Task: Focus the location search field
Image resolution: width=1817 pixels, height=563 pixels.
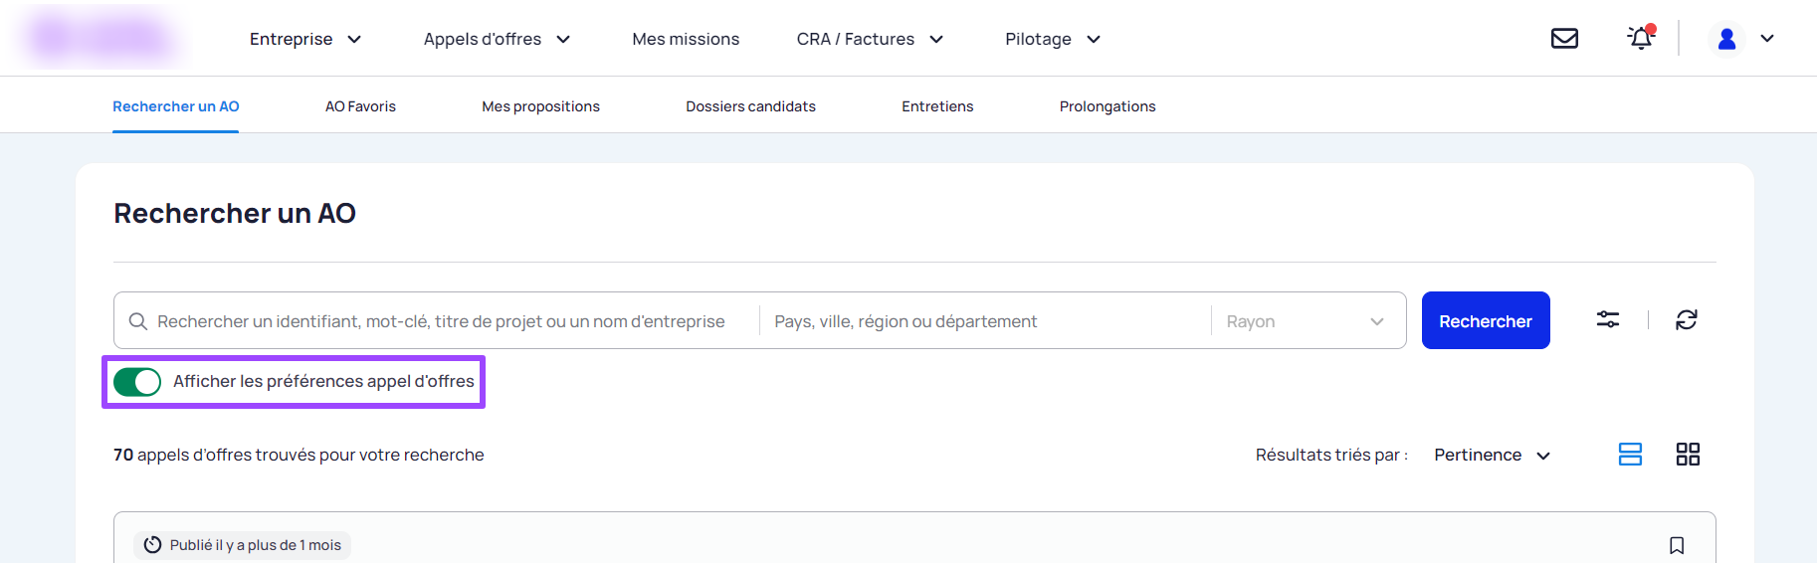Action: [985, 321]
